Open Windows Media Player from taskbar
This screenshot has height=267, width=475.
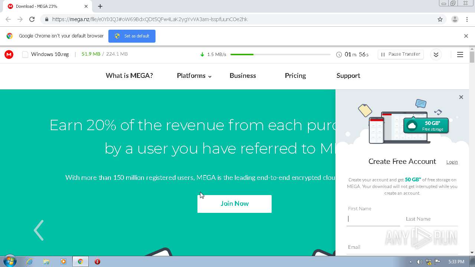pos(63,261)
